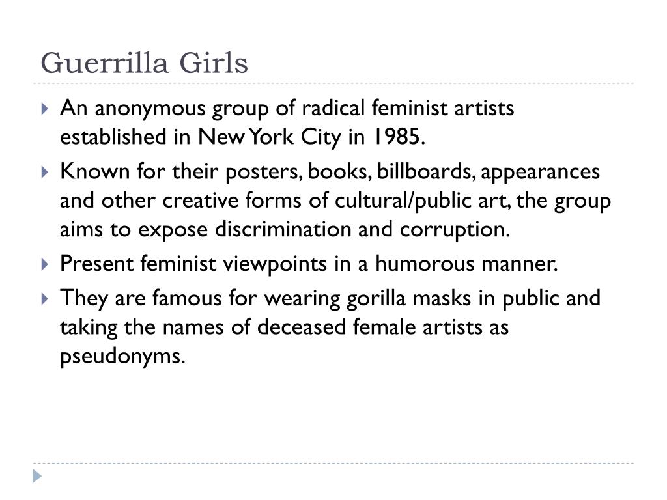Viewport: 667px width, 500px height.
Task: Click the word 'discrimination' in the slide text
Action: [283, 230]
